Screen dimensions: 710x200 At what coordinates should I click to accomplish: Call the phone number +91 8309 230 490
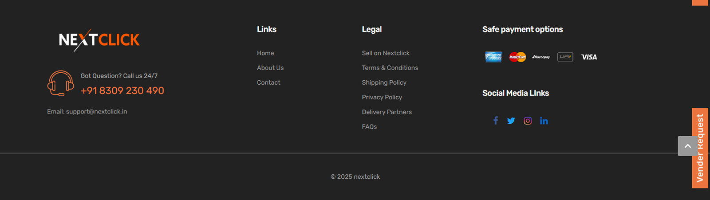pos(122,90)
